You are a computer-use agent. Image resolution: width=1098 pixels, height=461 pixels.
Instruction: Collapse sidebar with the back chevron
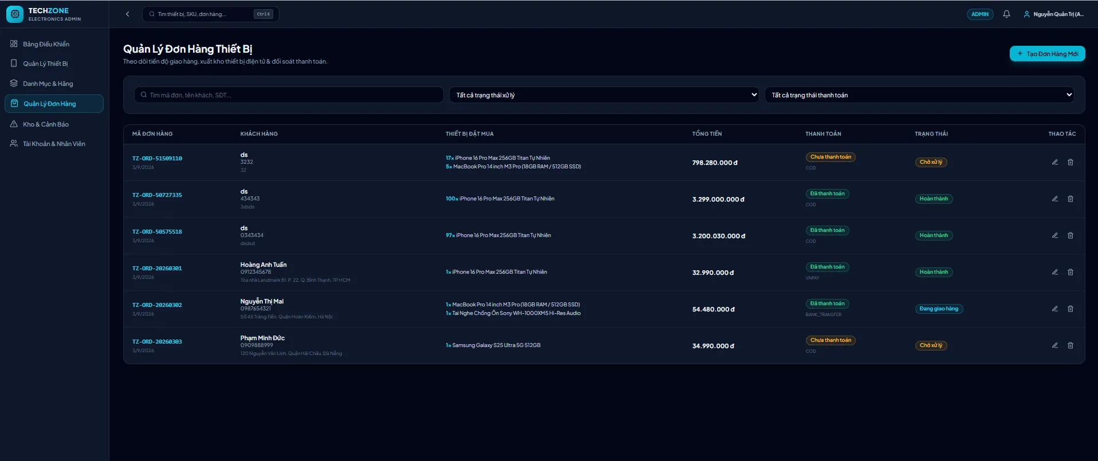pyautogui.click(x=127, y=14)
